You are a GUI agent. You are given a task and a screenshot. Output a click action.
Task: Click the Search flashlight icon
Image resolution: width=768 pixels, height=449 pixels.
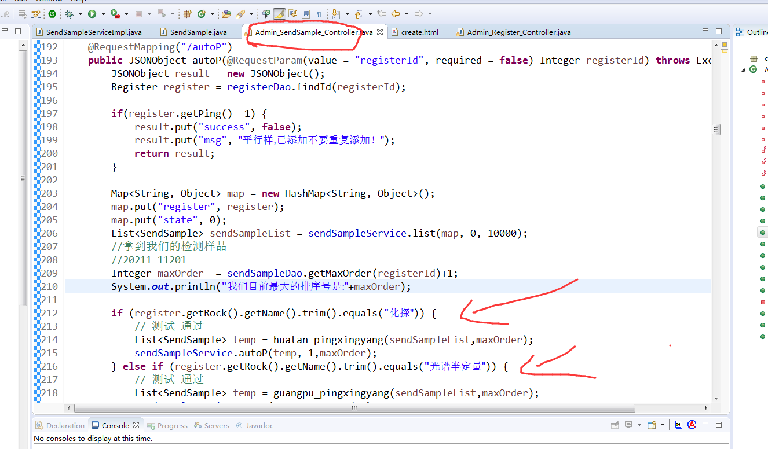[x=240, y=13]
